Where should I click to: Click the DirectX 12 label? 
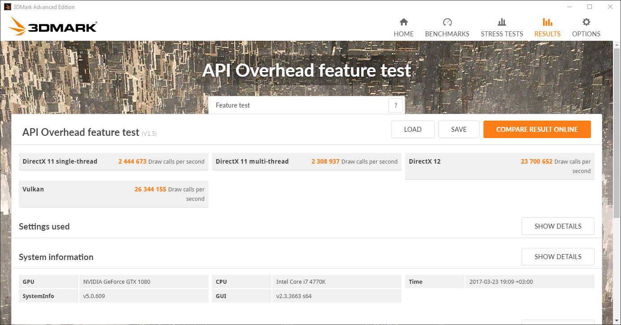425,161
